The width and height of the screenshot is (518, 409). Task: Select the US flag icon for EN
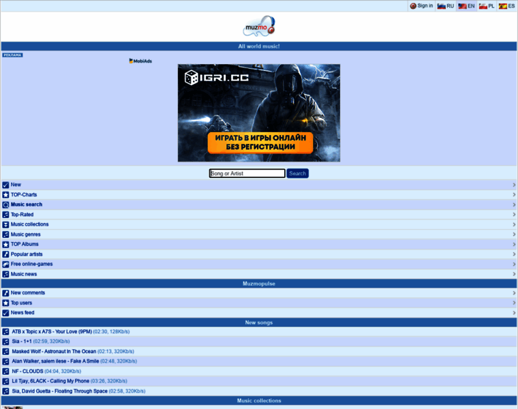pyautogui.click(x=462, y=6)
